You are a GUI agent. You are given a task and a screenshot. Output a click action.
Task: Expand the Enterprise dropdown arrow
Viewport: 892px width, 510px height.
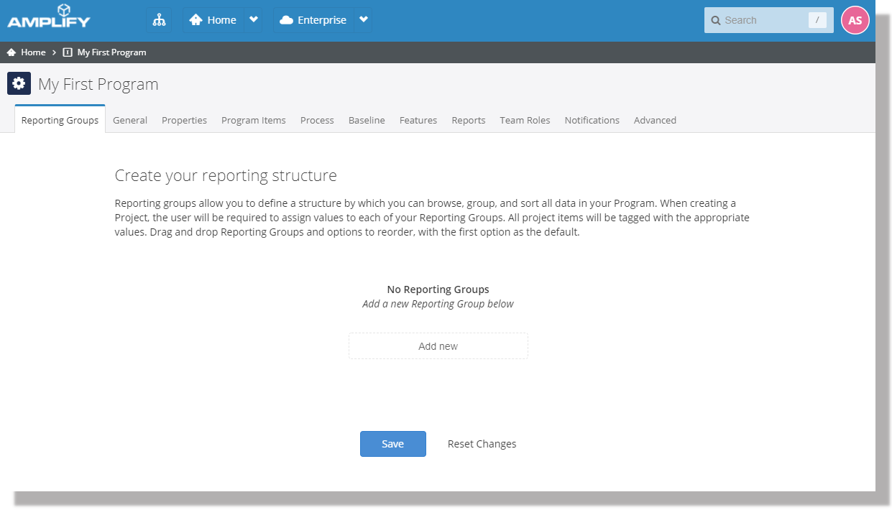click(363, 20)
